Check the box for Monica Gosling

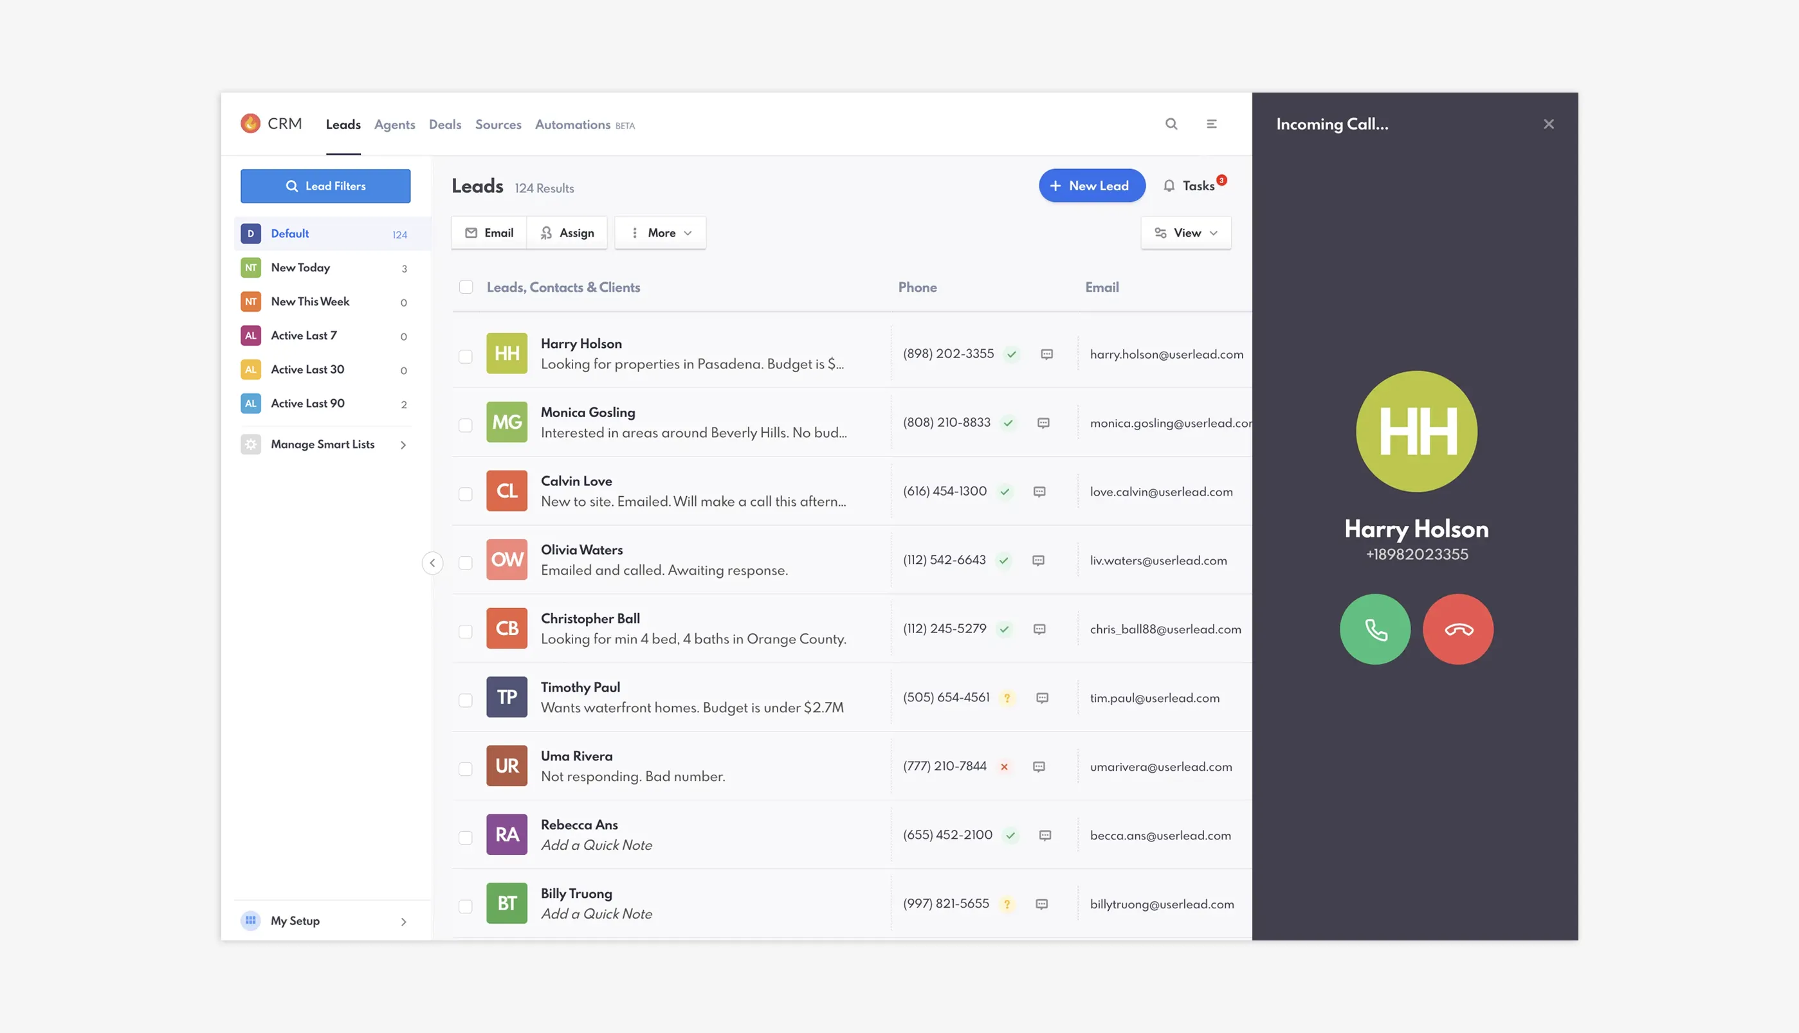point(466,425)
